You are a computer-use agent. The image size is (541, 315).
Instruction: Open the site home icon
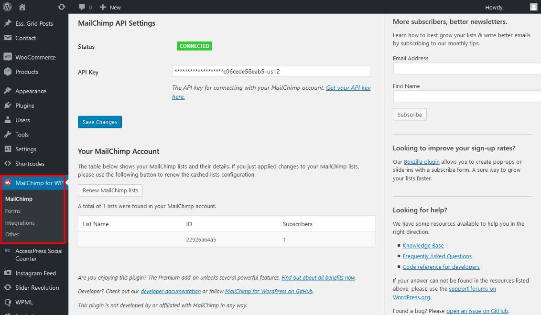point(22,7)
